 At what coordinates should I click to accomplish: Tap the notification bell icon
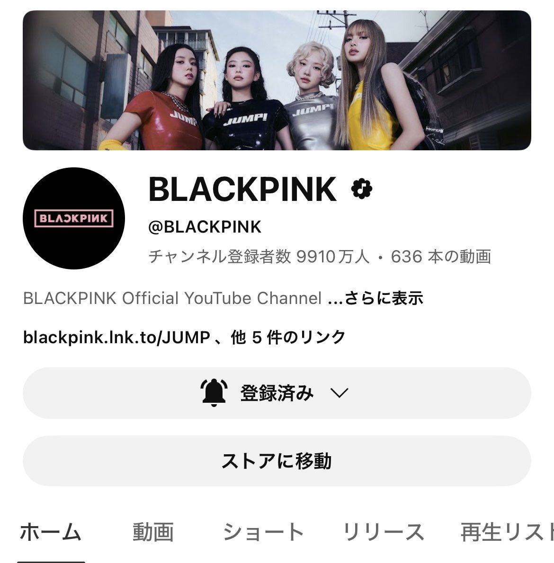214,393
